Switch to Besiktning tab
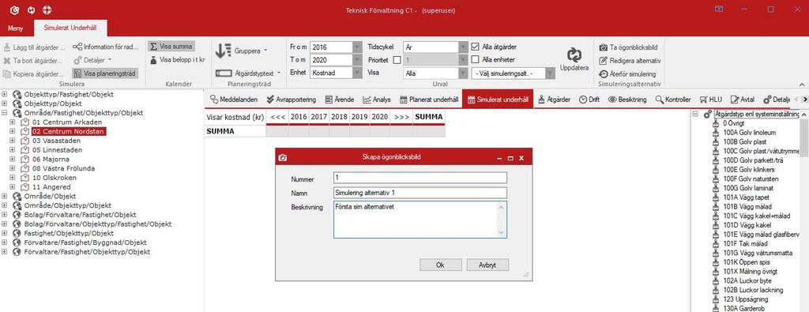 (x=627, y=100)
